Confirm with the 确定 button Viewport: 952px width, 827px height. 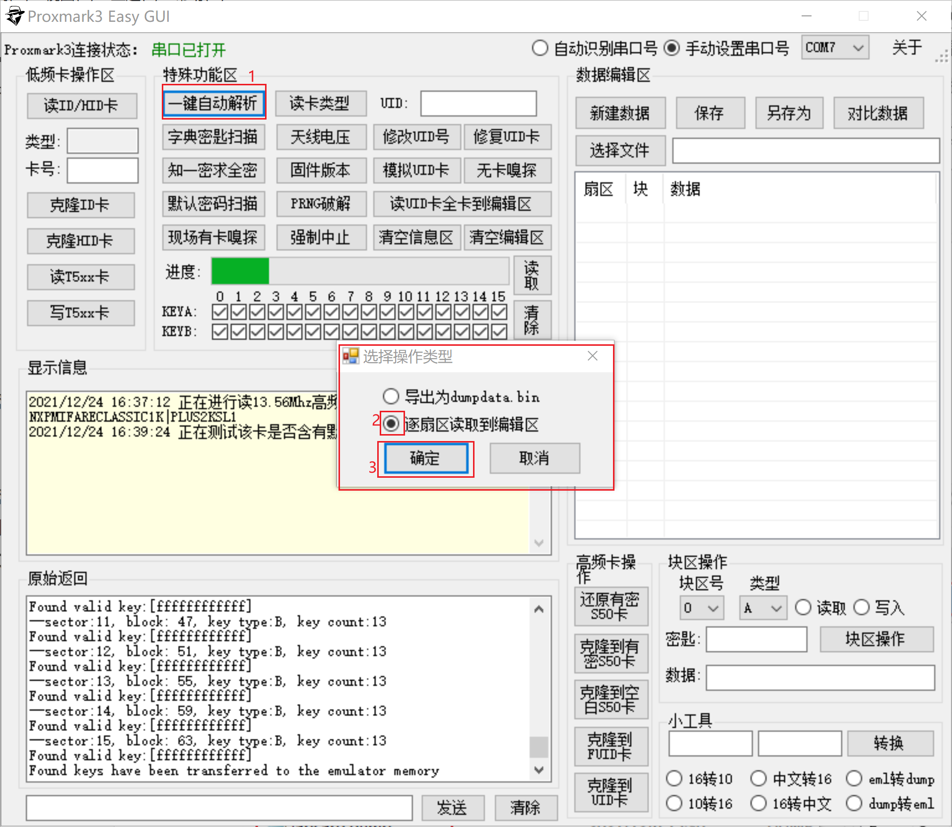click(x=425, y=458)
